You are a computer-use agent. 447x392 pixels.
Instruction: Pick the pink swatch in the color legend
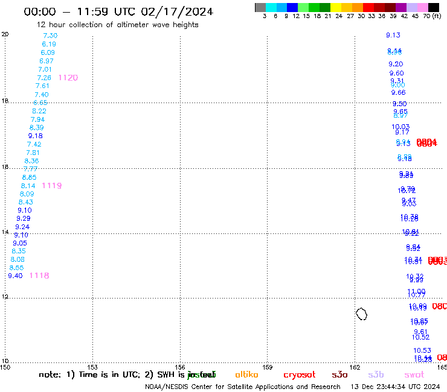click(x=422, y=7)
